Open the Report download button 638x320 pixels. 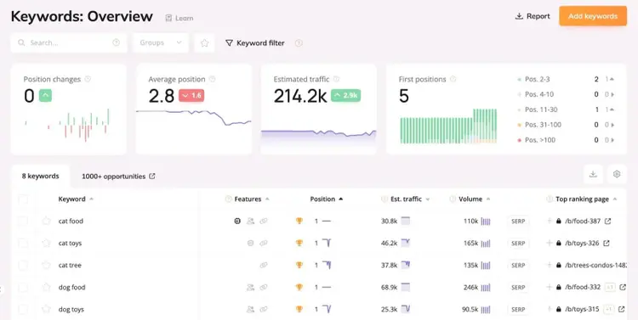pos(533,16)
